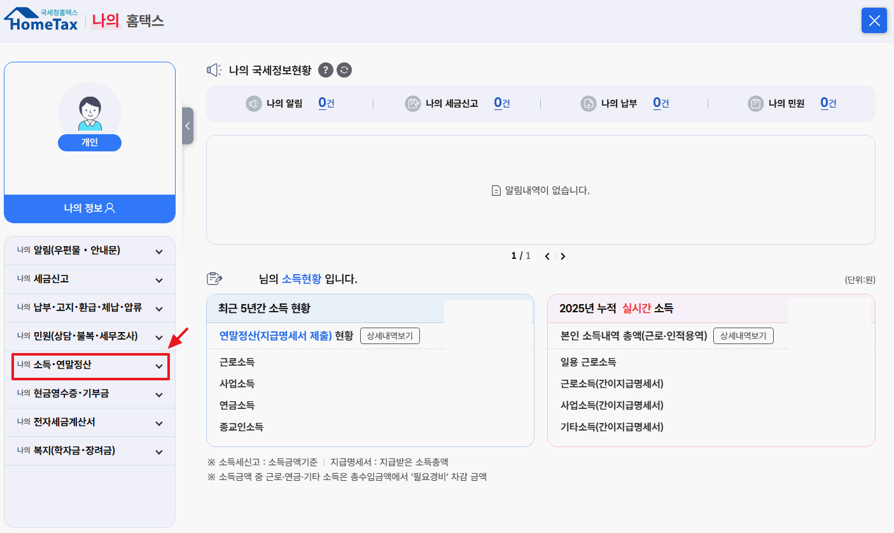Open the 나의 전자세금계산서 menu

click(x=89, y=422)
